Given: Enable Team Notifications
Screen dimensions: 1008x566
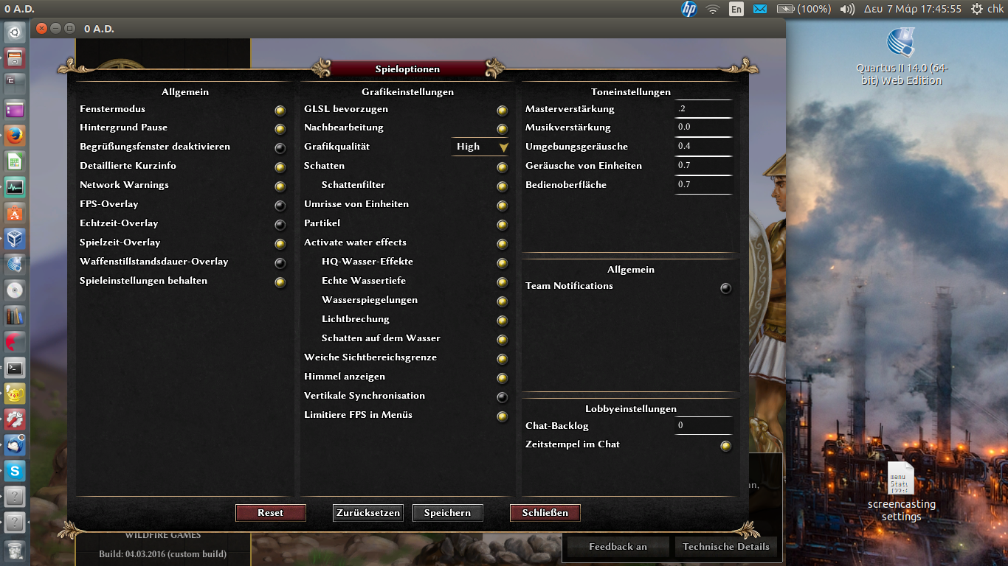Looking at the screenshot, I should coord(726,288).
